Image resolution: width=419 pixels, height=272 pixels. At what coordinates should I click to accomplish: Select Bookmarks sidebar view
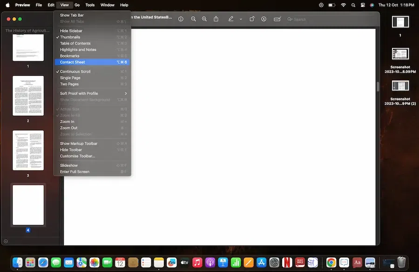(92, 56)
